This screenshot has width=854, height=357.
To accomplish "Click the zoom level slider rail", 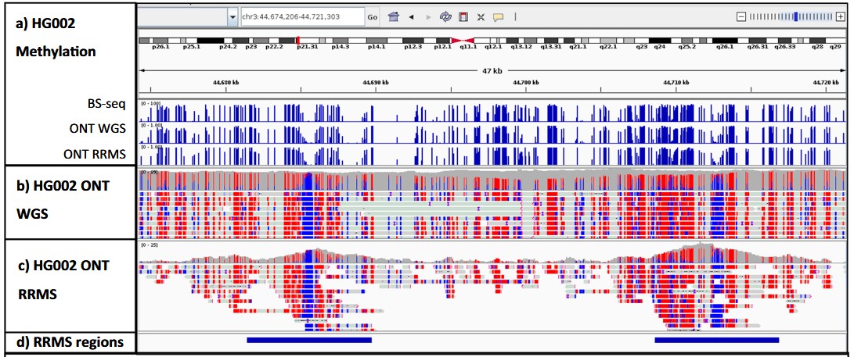I will 791,17.
